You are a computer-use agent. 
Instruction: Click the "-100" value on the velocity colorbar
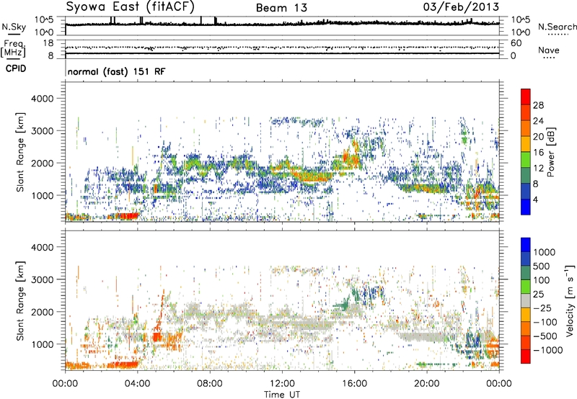(545, 322)
